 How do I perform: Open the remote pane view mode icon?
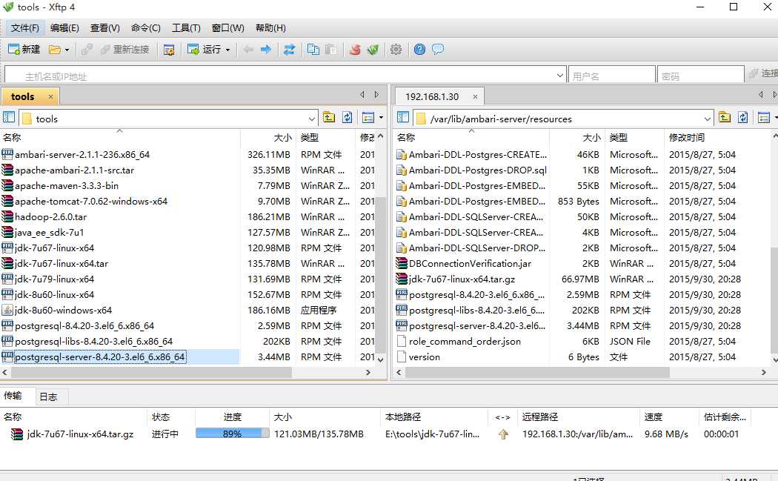point(764,118)
